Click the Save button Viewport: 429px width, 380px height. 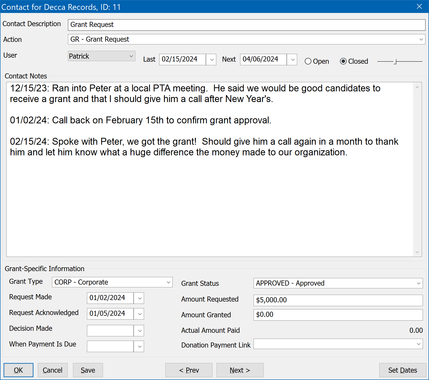point(88,370)
